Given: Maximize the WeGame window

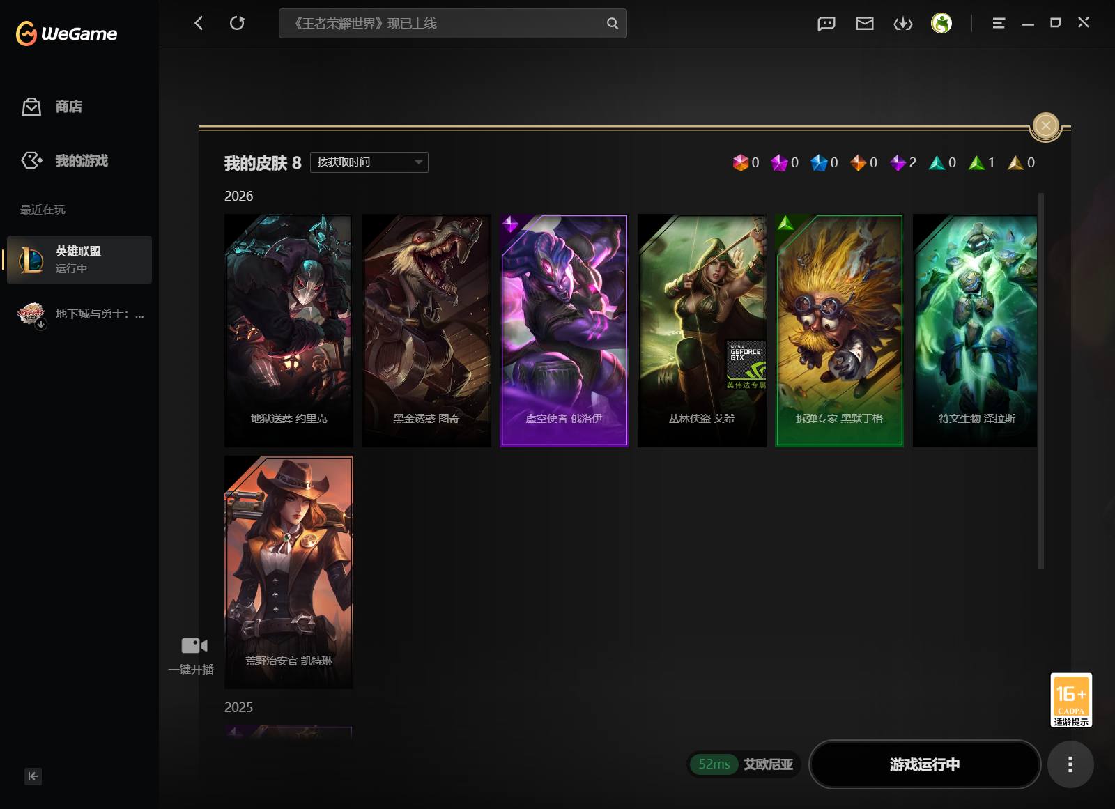Looking at the screenshot, I should pyautogui.click(x=1056, y=22).
